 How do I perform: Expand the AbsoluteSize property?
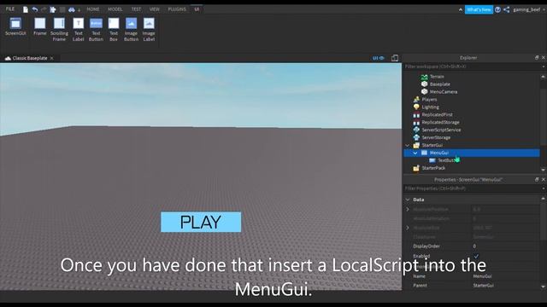click(x=408, y=228)
